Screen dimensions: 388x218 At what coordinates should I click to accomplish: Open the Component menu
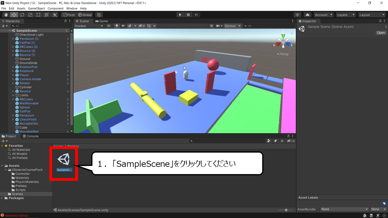[55, 8]
